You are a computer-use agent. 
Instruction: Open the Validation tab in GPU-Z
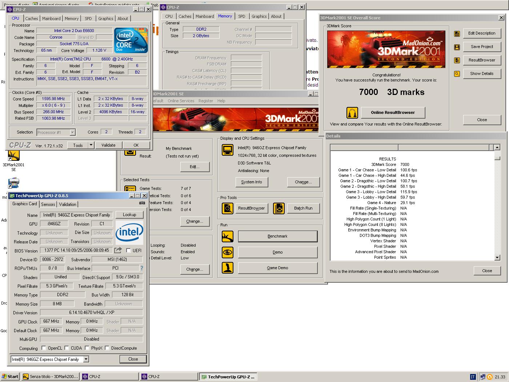click(68, 204)
